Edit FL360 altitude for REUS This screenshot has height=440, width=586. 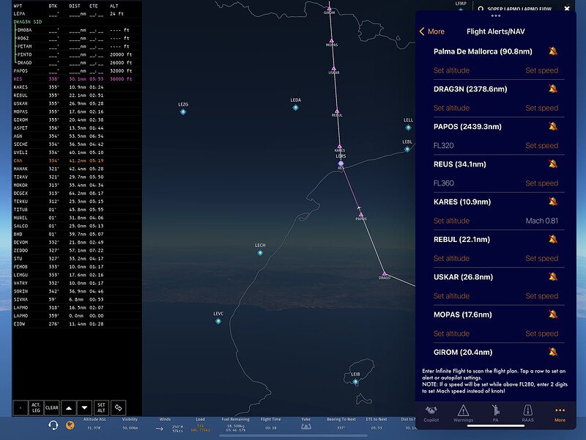pyautogui.click(x=444, y=183)
